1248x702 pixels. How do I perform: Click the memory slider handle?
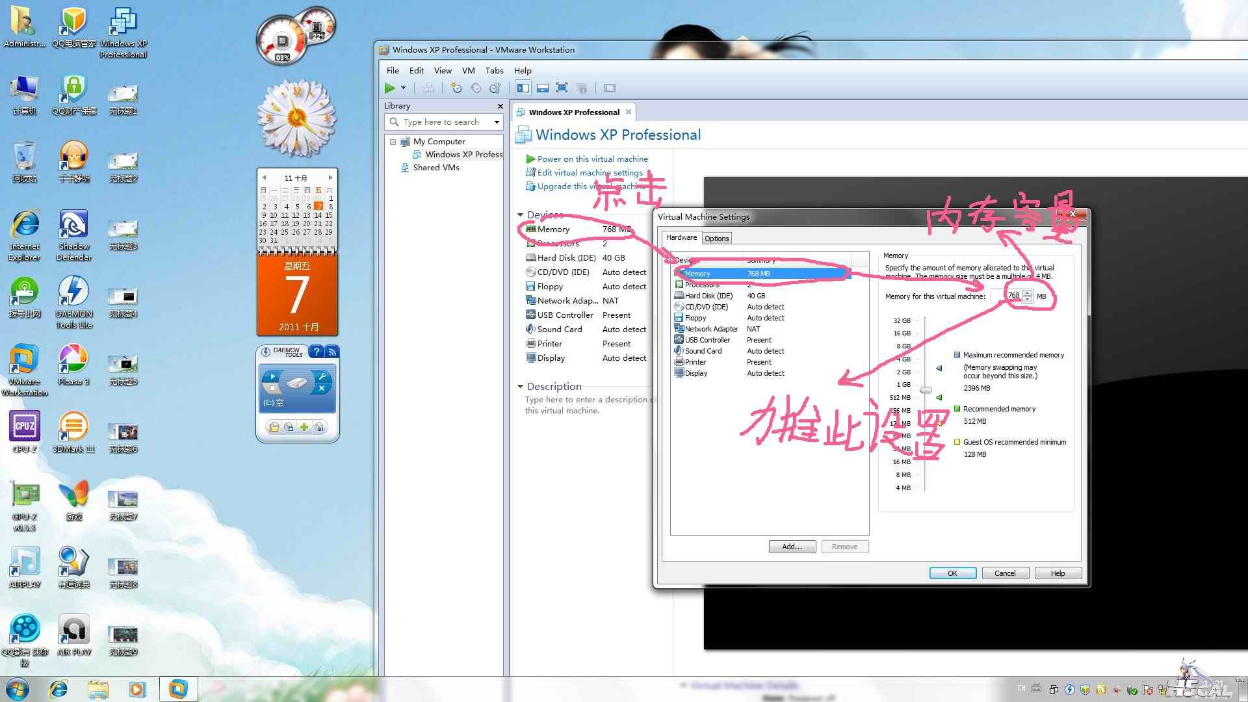point(926,390)
